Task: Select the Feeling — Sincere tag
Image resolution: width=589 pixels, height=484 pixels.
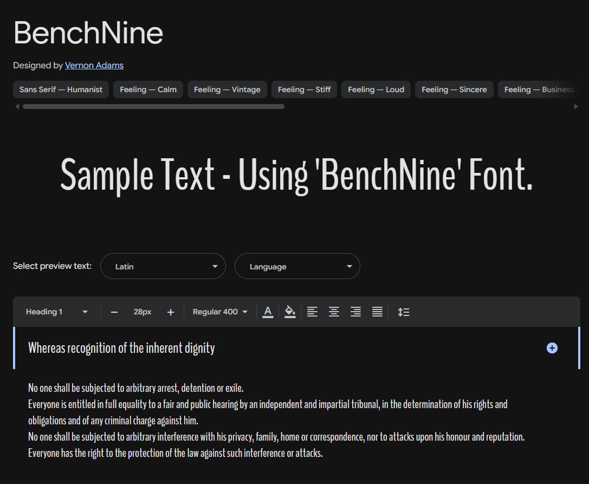Action: coord(454,89)
